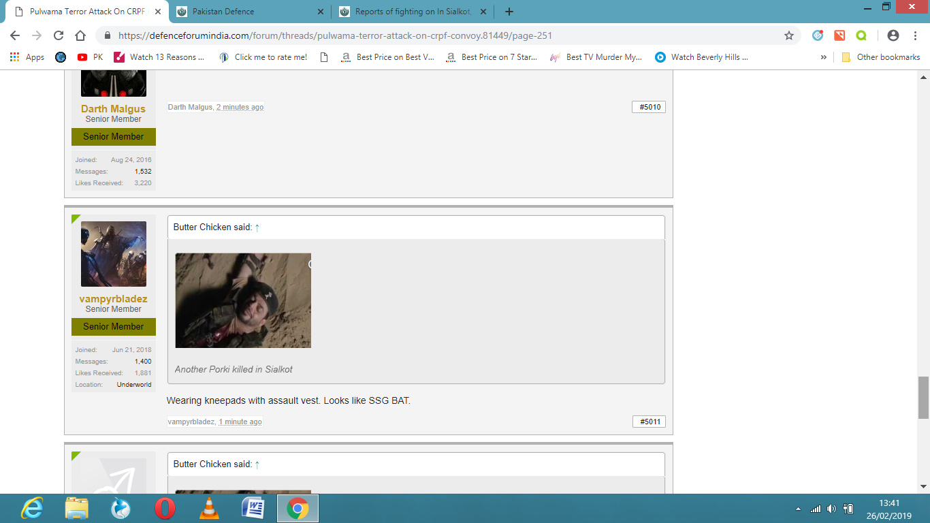Launch Opera browser from the taskbar
The image size is (930, 523).
click(165, 509)
